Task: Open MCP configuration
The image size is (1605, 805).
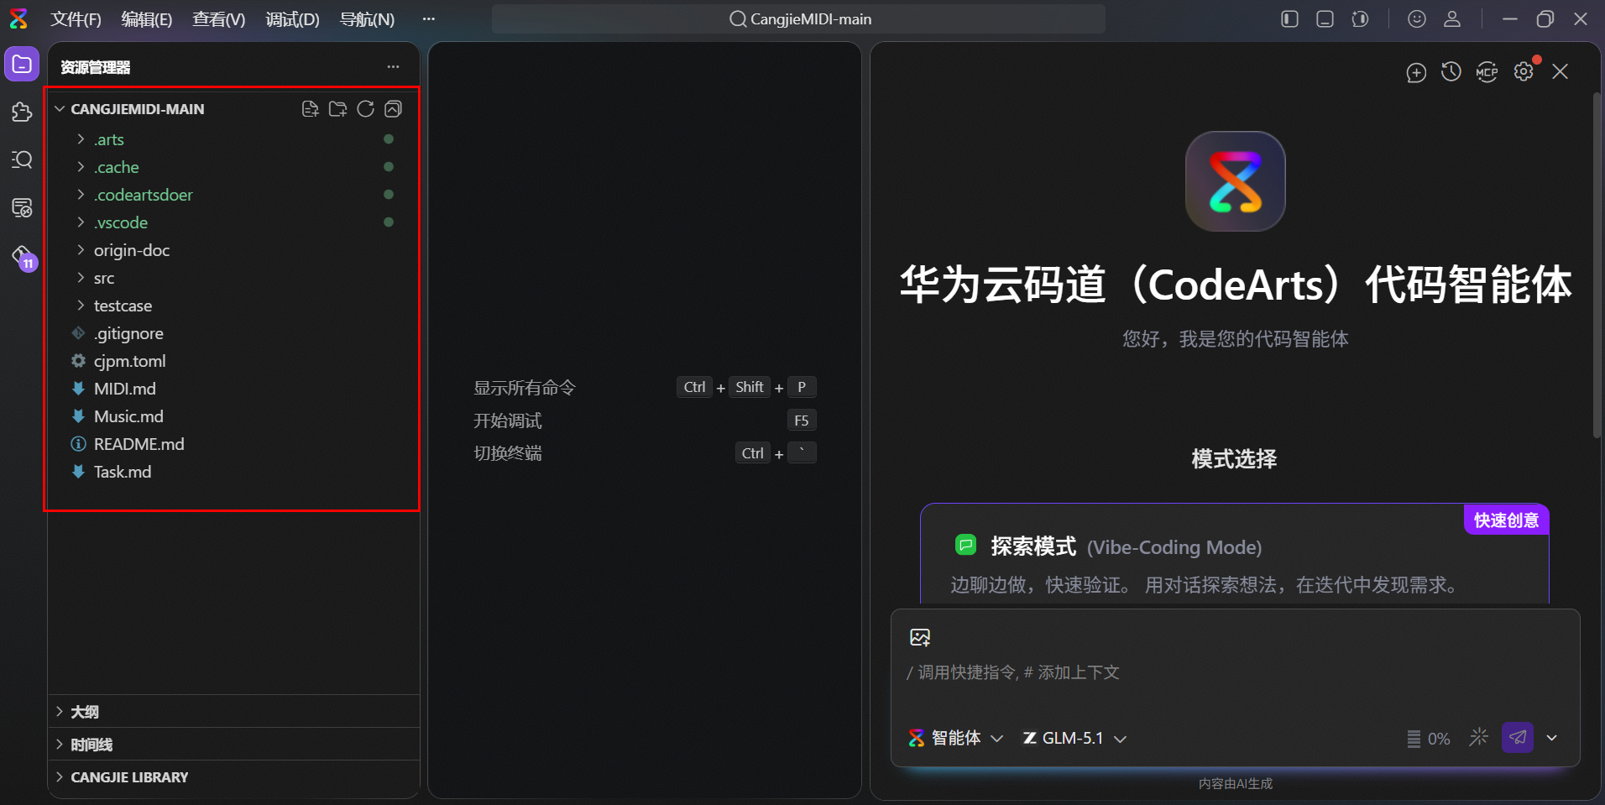Action: (1487, 72)
